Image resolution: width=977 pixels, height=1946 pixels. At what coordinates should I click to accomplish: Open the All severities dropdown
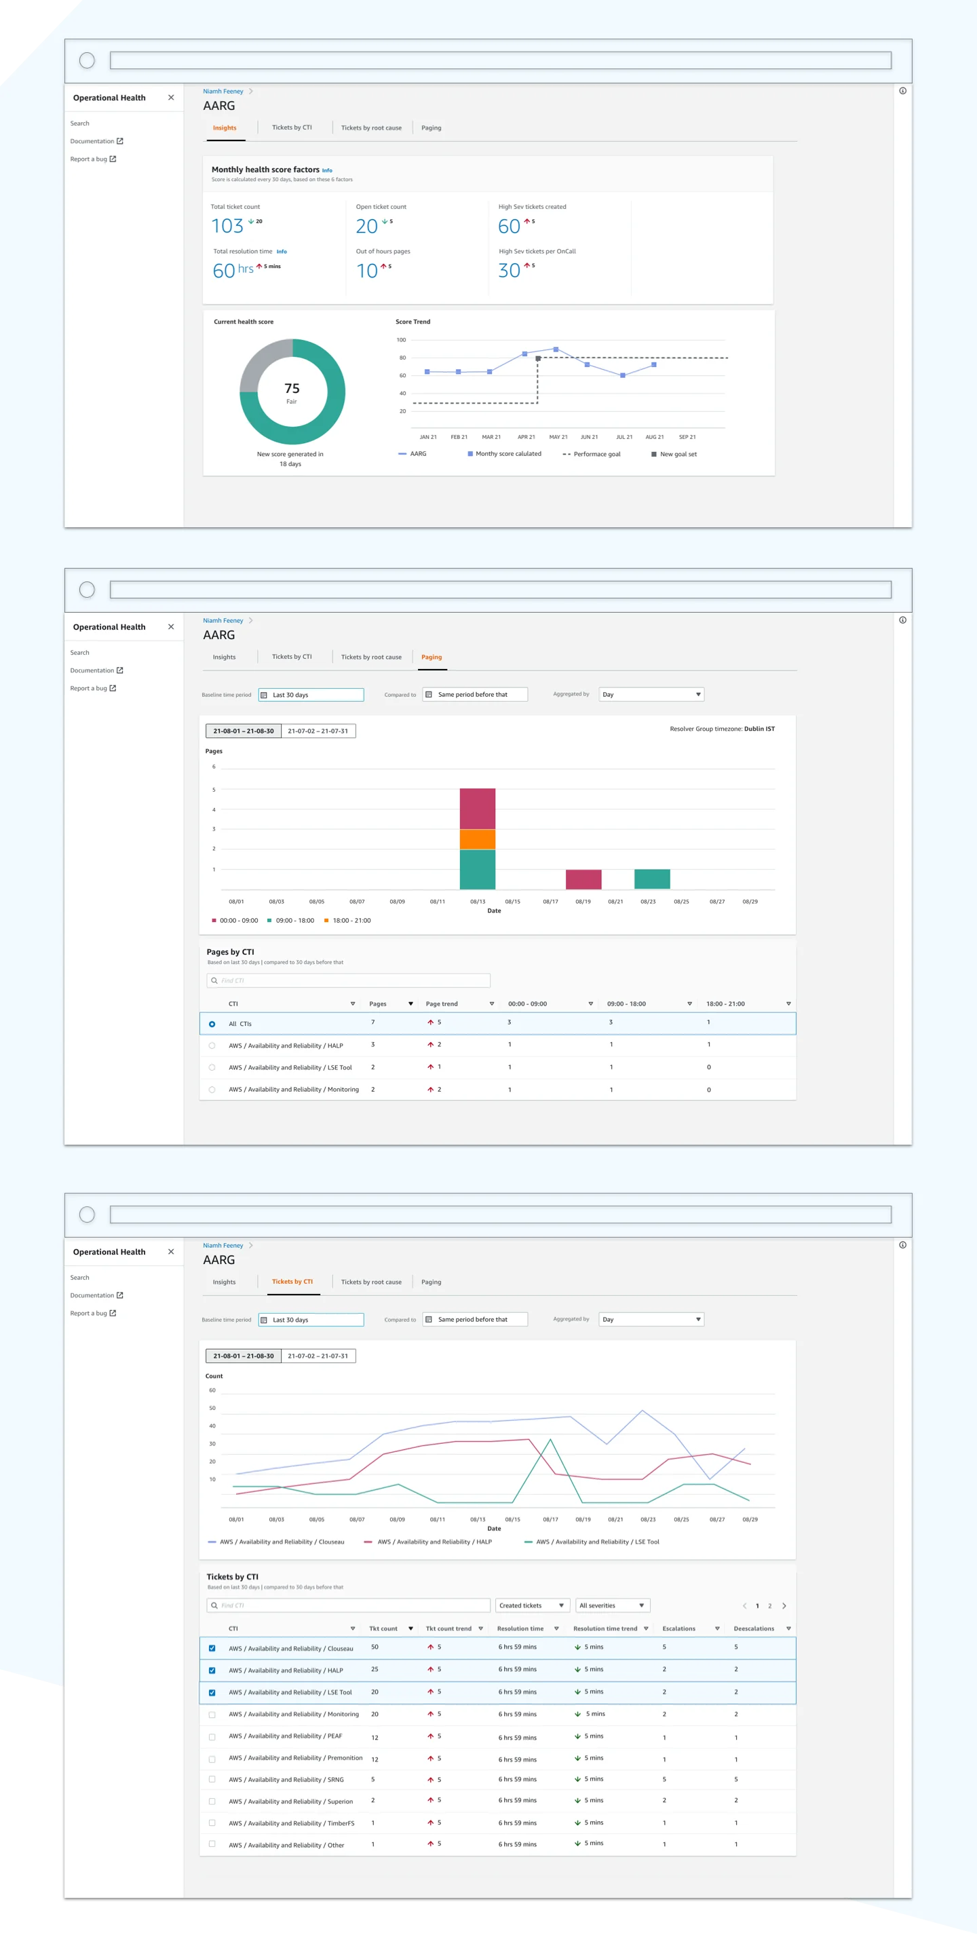pyautogui.click(x=612, y=1605)
